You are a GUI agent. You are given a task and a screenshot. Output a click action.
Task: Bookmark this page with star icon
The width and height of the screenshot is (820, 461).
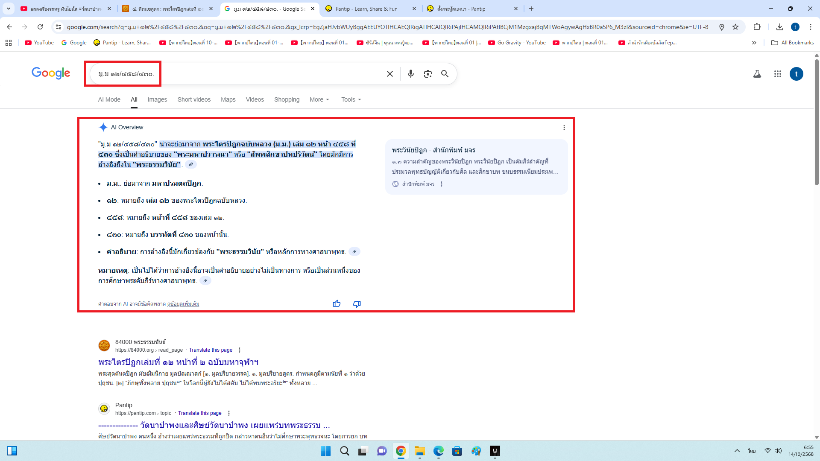coord(735,27)
